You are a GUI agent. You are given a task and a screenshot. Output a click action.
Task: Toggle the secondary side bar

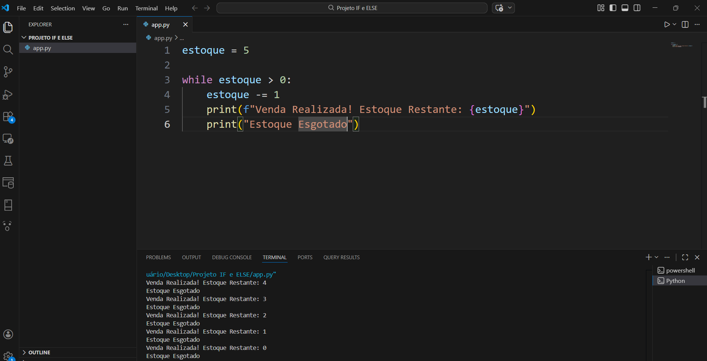[637, 8]
